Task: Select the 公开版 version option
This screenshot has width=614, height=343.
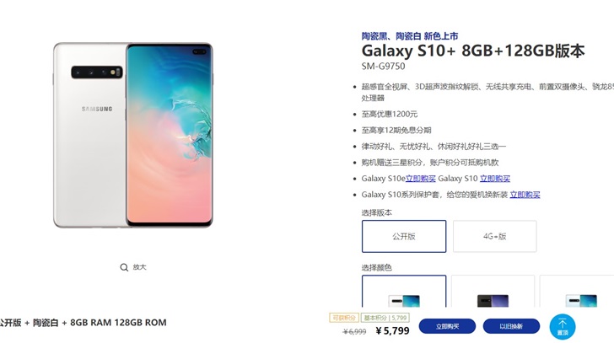Action: click(x=404, y=236)
